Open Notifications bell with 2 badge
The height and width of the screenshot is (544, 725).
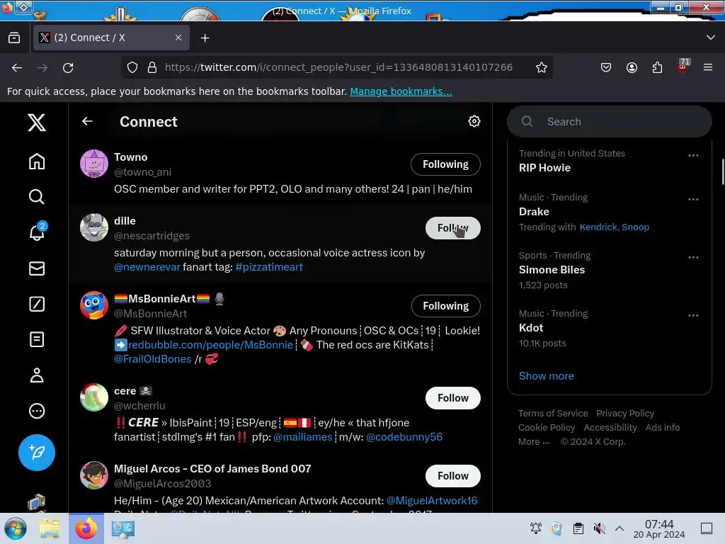37,232
